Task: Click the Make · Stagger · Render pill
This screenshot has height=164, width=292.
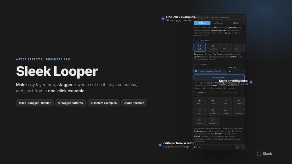Action: [x=35, y=103]
